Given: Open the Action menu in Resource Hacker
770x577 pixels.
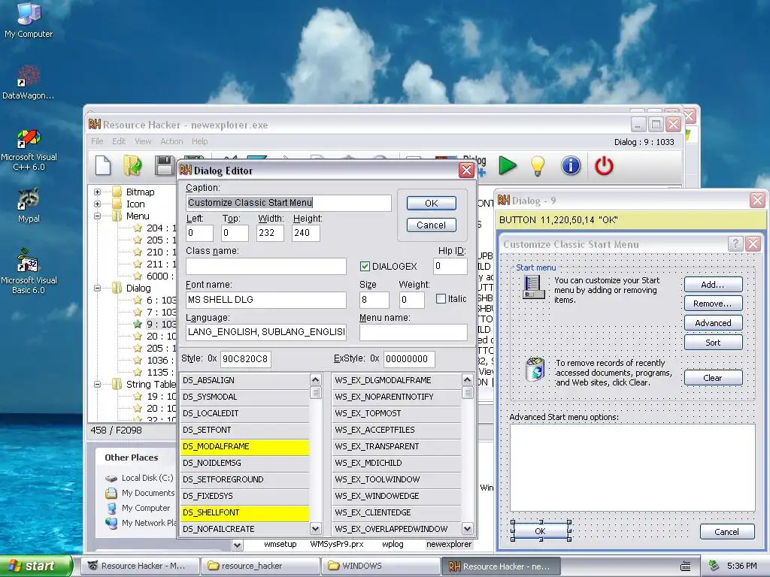Looking at the screenshot, I should 171,141.
